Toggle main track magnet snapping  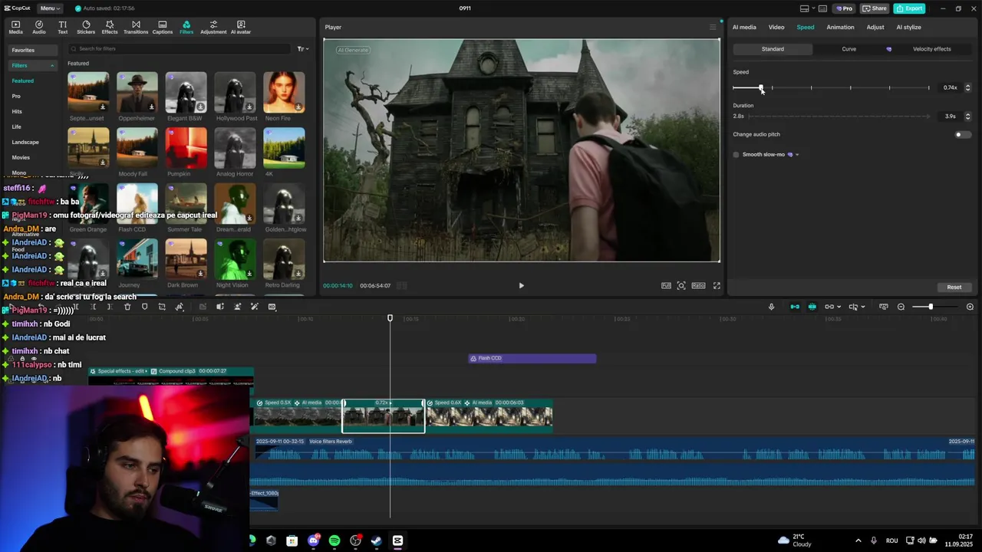pos(795,307)
